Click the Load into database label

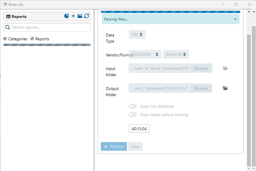(x=157, y=106)
